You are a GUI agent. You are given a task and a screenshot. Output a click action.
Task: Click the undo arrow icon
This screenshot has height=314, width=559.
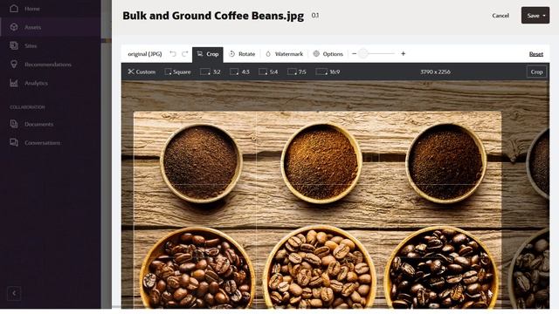pyautogui.click(x=173, y=54)
